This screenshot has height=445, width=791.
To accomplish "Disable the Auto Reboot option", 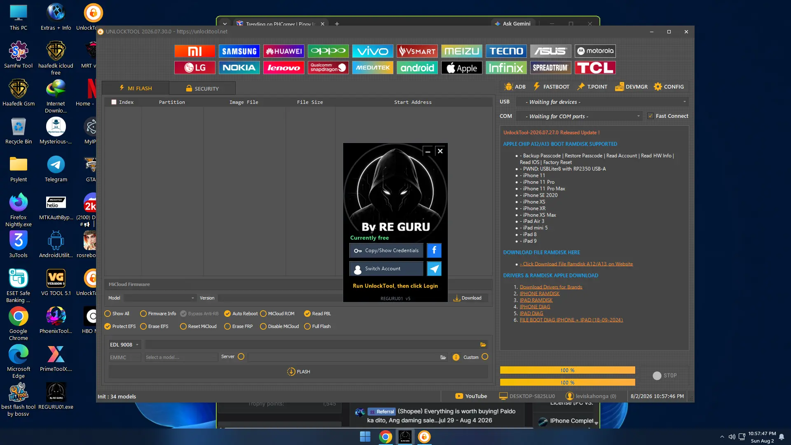I will 241,314.
